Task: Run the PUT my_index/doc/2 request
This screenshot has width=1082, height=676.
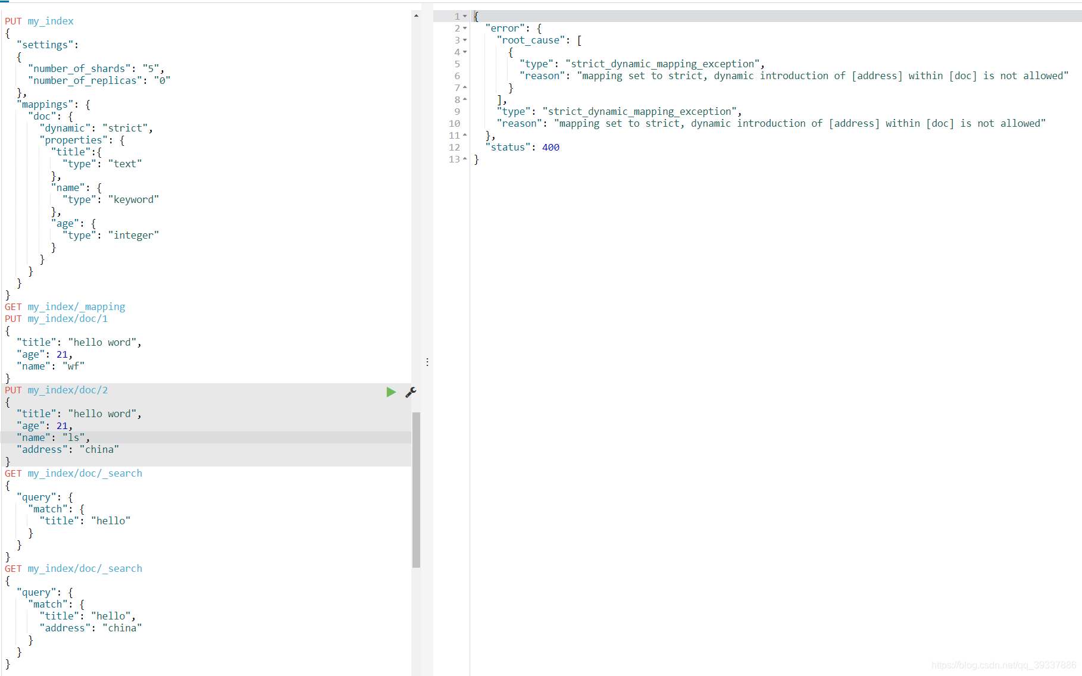Action: click(x=391, y=392)
